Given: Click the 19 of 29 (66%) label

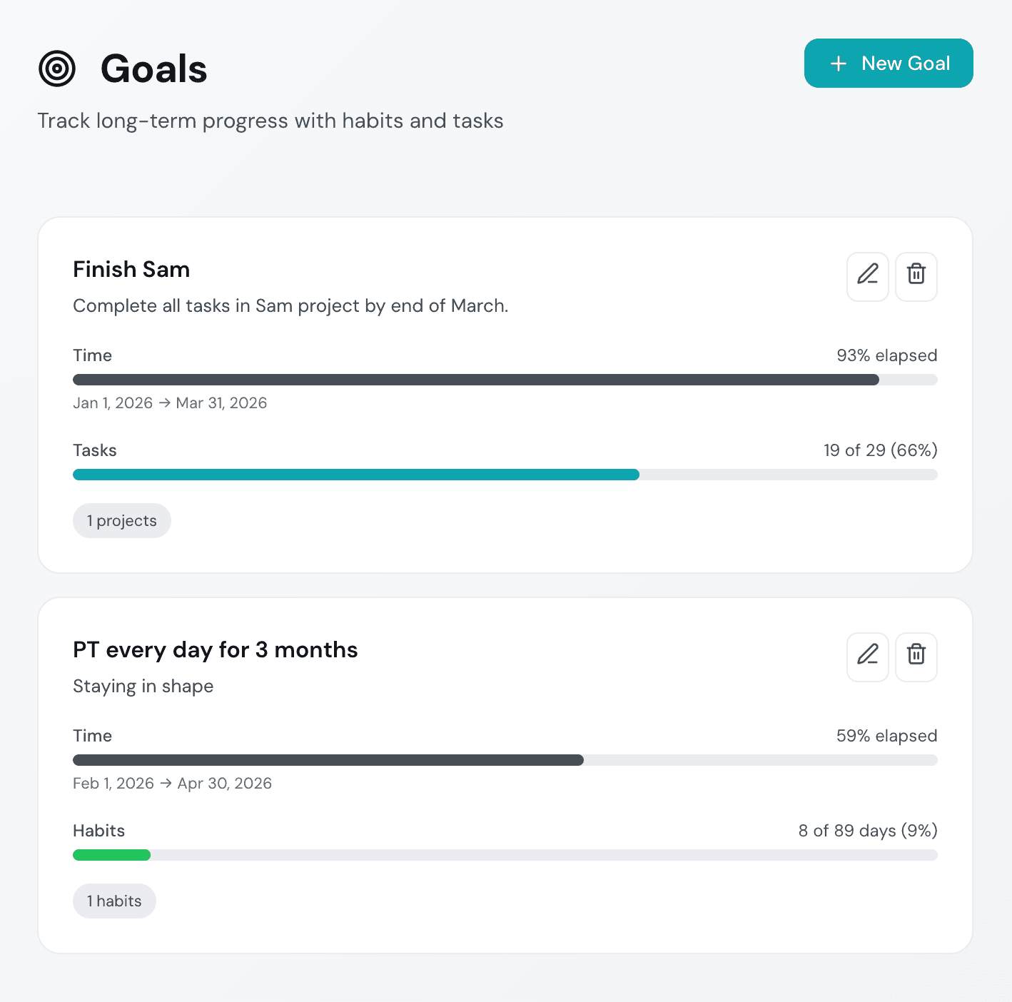Looking at the screenshot, I should pyautogui.click(x=880, y=450).
